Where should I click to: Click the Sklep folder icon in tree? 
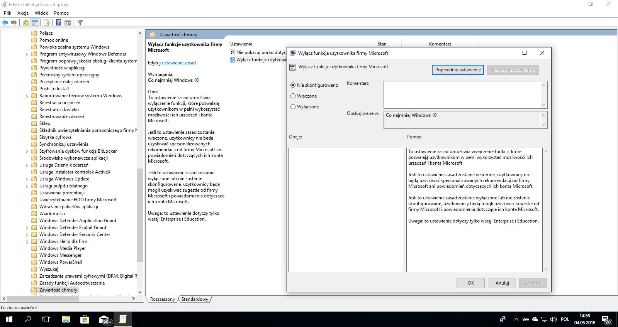pos(34,123)
